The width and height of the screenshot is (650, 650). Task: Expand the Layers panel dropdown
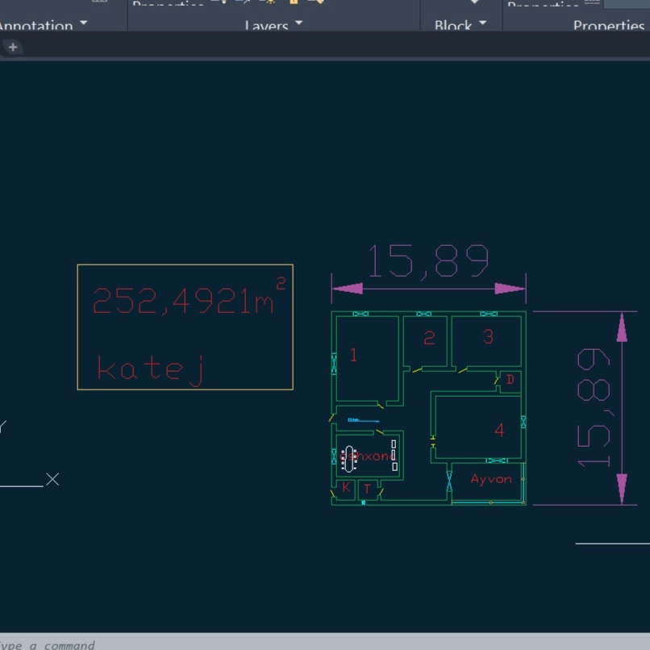pyautogui.click(x=298, y=24)
